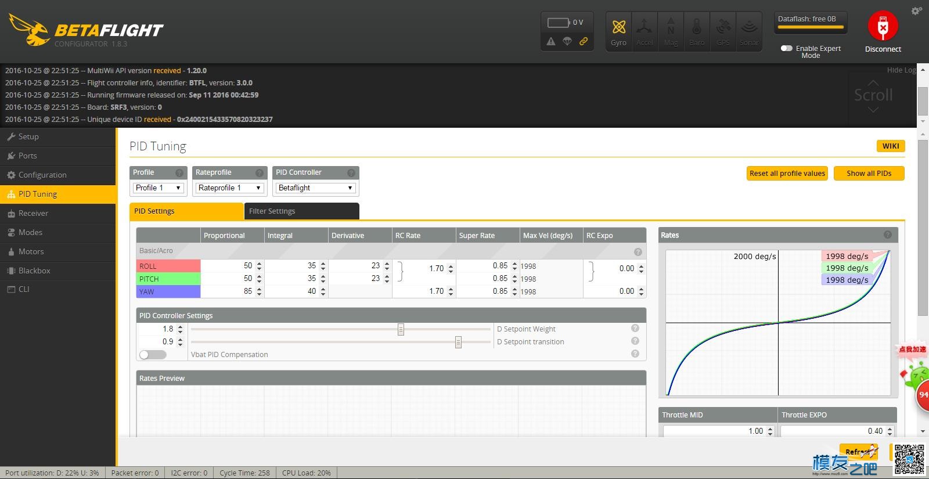Open the Rateprofile 1 dropdown
The height and width of the screenshot is (479, 929).
click(x=230, y=188)
